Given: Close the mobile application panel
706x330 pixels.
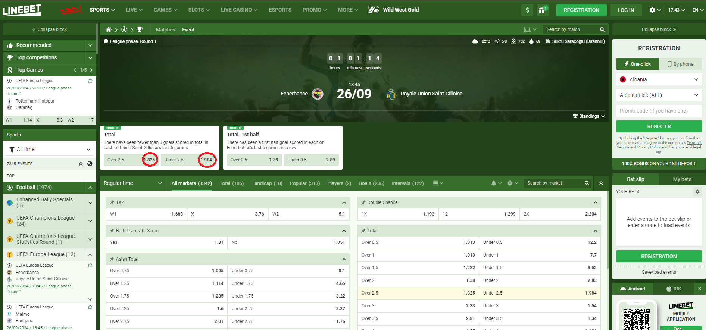Looking at the screenshot, I should pos(700,289).
